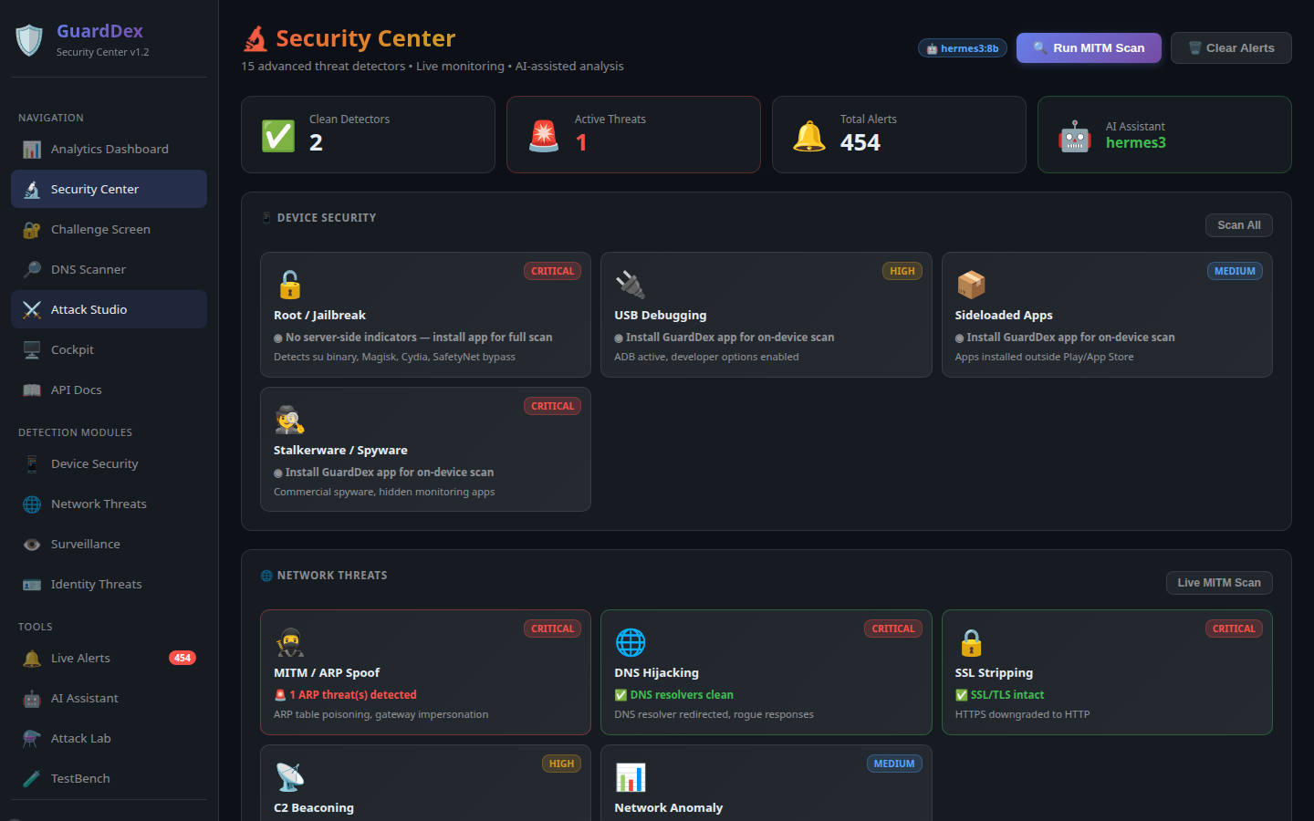
Task: Click 'Detects su binary, Magisk, Cydia' description
Action: coord(394,357)
